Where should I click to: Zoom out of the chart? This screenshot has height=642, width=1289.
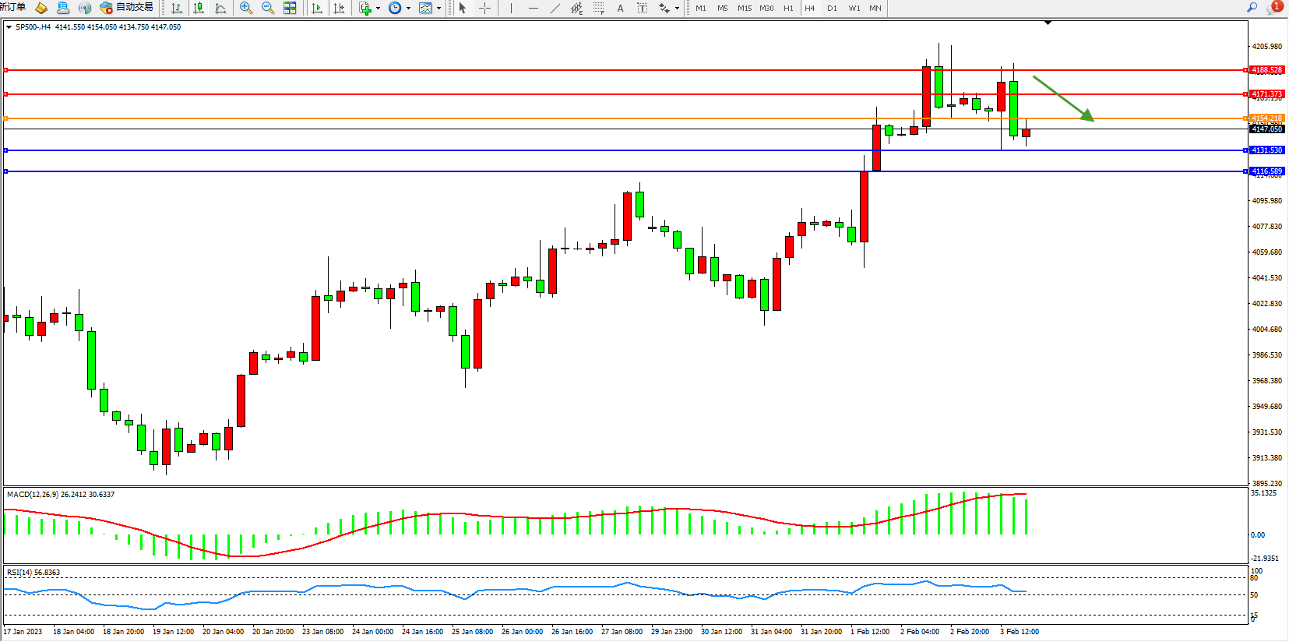coord(268,8)
